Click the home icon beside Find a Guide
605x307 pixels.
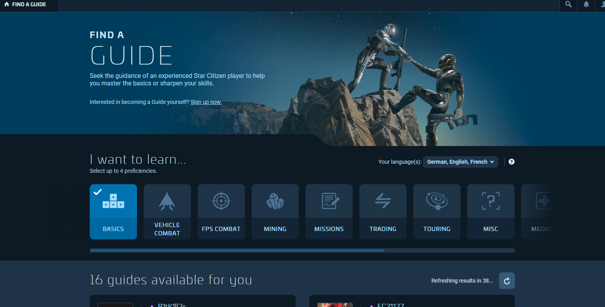tap(7, 4)
